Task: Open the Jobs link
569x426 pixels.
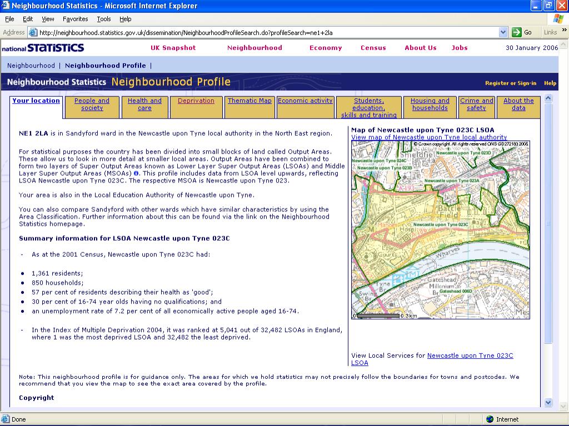Action: pos(460,48)
